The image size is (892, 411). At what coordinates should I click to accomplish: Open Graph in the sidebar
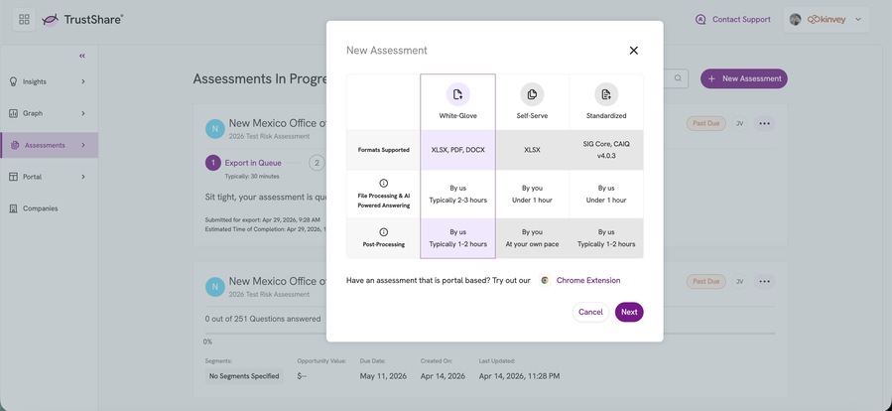point(49,113)
